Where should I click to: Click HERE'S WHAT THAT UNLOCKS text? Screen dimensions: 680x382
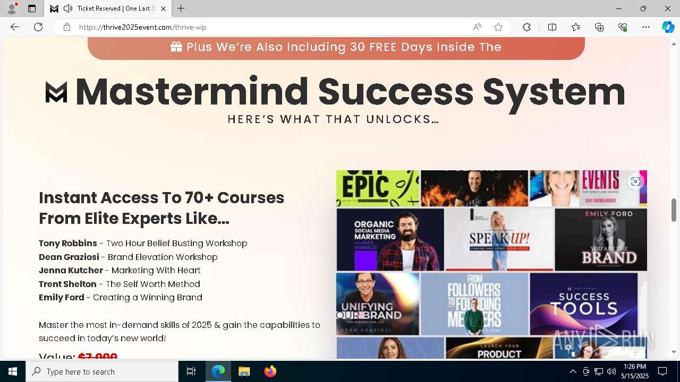(333, 119)
